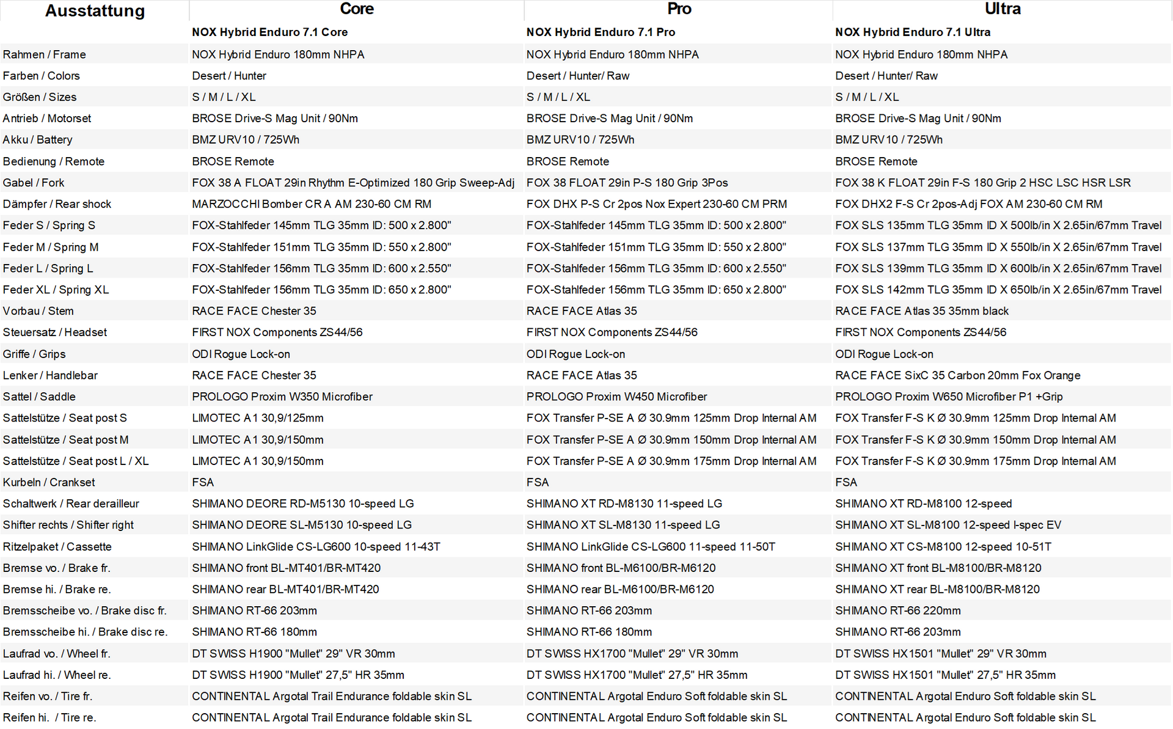
Task: Click PROLOGO Proxim W350 Microfiber cell
Action: [x=282, y=397]
